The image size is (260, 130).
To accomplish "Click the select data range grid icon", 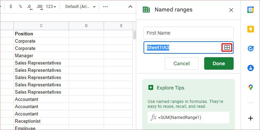I will pos(227,47).
